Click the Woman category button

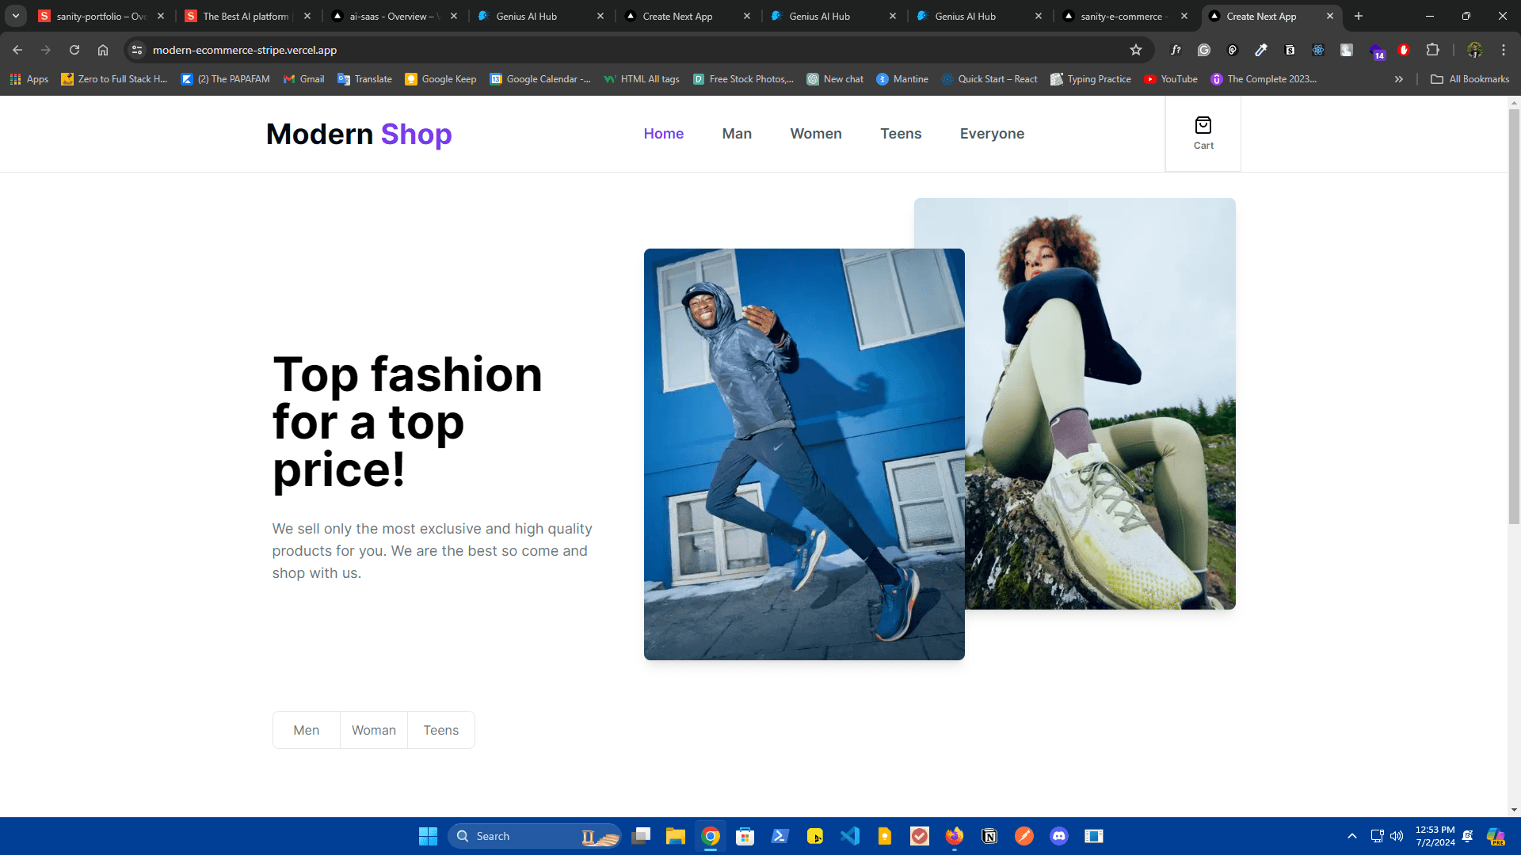(x=373, y=730)
